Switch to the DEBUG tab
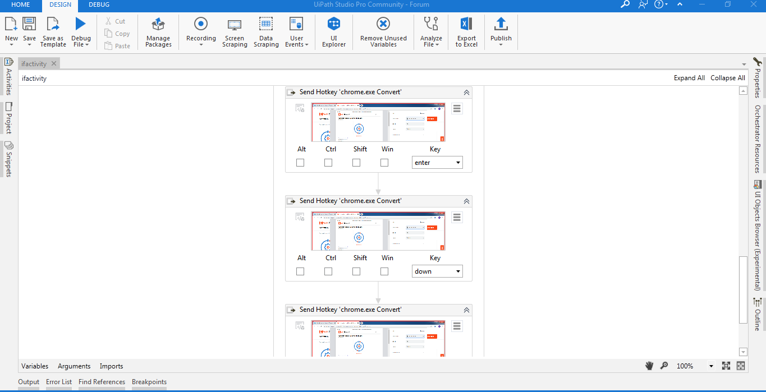766x392 pixels. click(99, 4)
